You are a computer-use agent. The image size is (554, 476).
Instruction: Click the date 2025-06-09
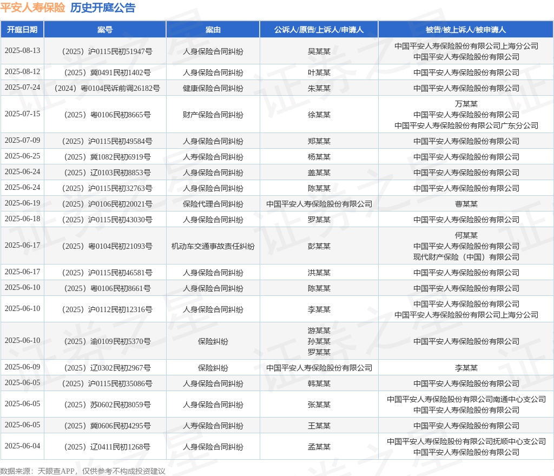pos(22,367)
